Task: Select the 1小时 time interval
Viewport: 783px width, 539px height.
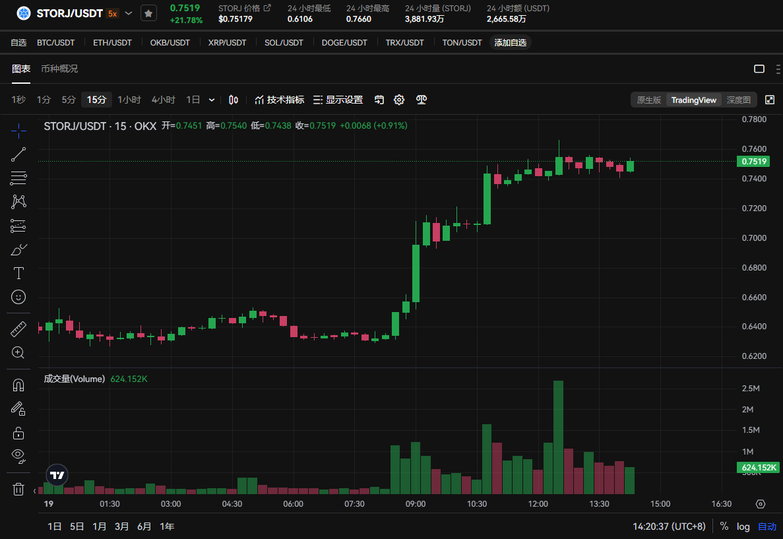Action: tap(129, 100)
